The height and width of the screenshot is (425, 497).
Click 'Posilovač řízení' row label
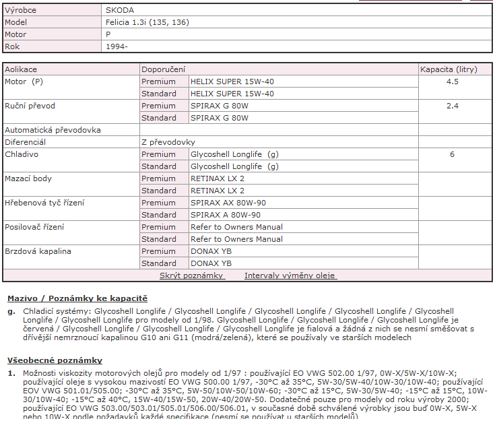click(34, 227)
